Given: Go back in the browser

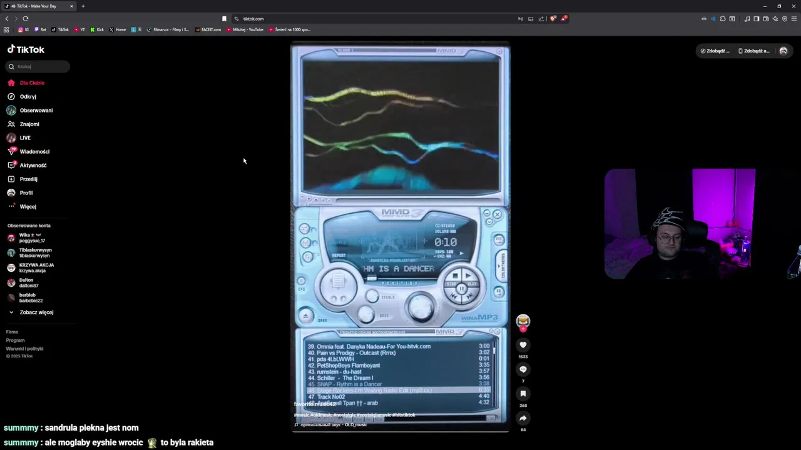Looking at the screenshot, I should (x=7, y=19).
